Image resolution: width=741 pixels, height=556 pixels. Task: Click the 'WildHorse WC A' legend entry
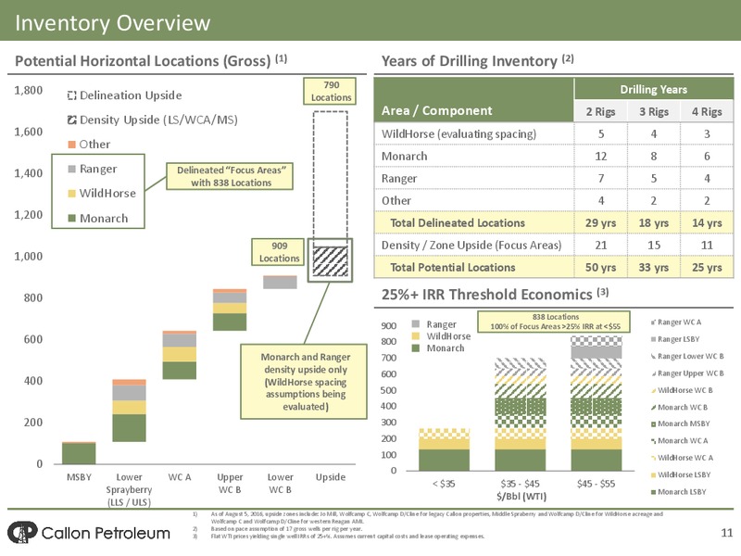(x=682, y=458)
